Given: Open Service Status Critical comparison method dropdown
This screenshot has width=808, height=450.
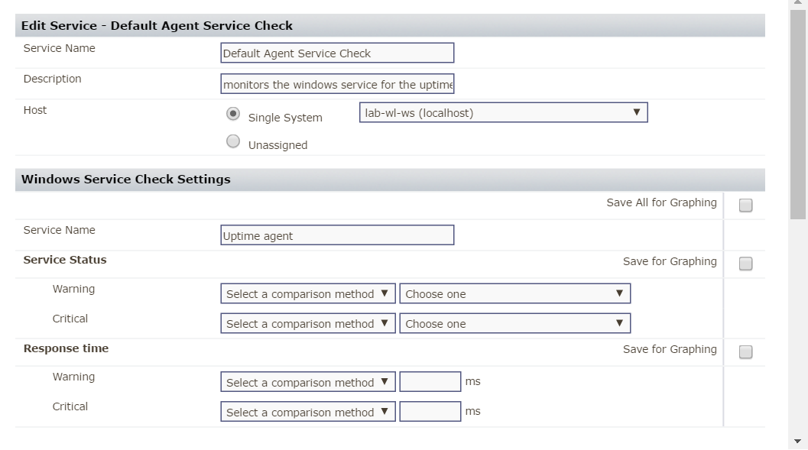Looking at the screenshot, I should [308, 324].
